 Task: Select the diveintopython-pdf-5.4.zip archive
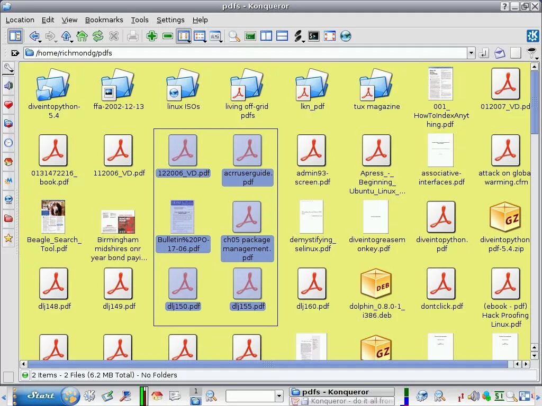[505, 227]
